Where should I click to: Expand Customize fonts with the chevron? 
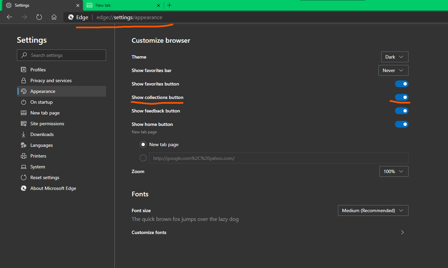click(402, 232)
